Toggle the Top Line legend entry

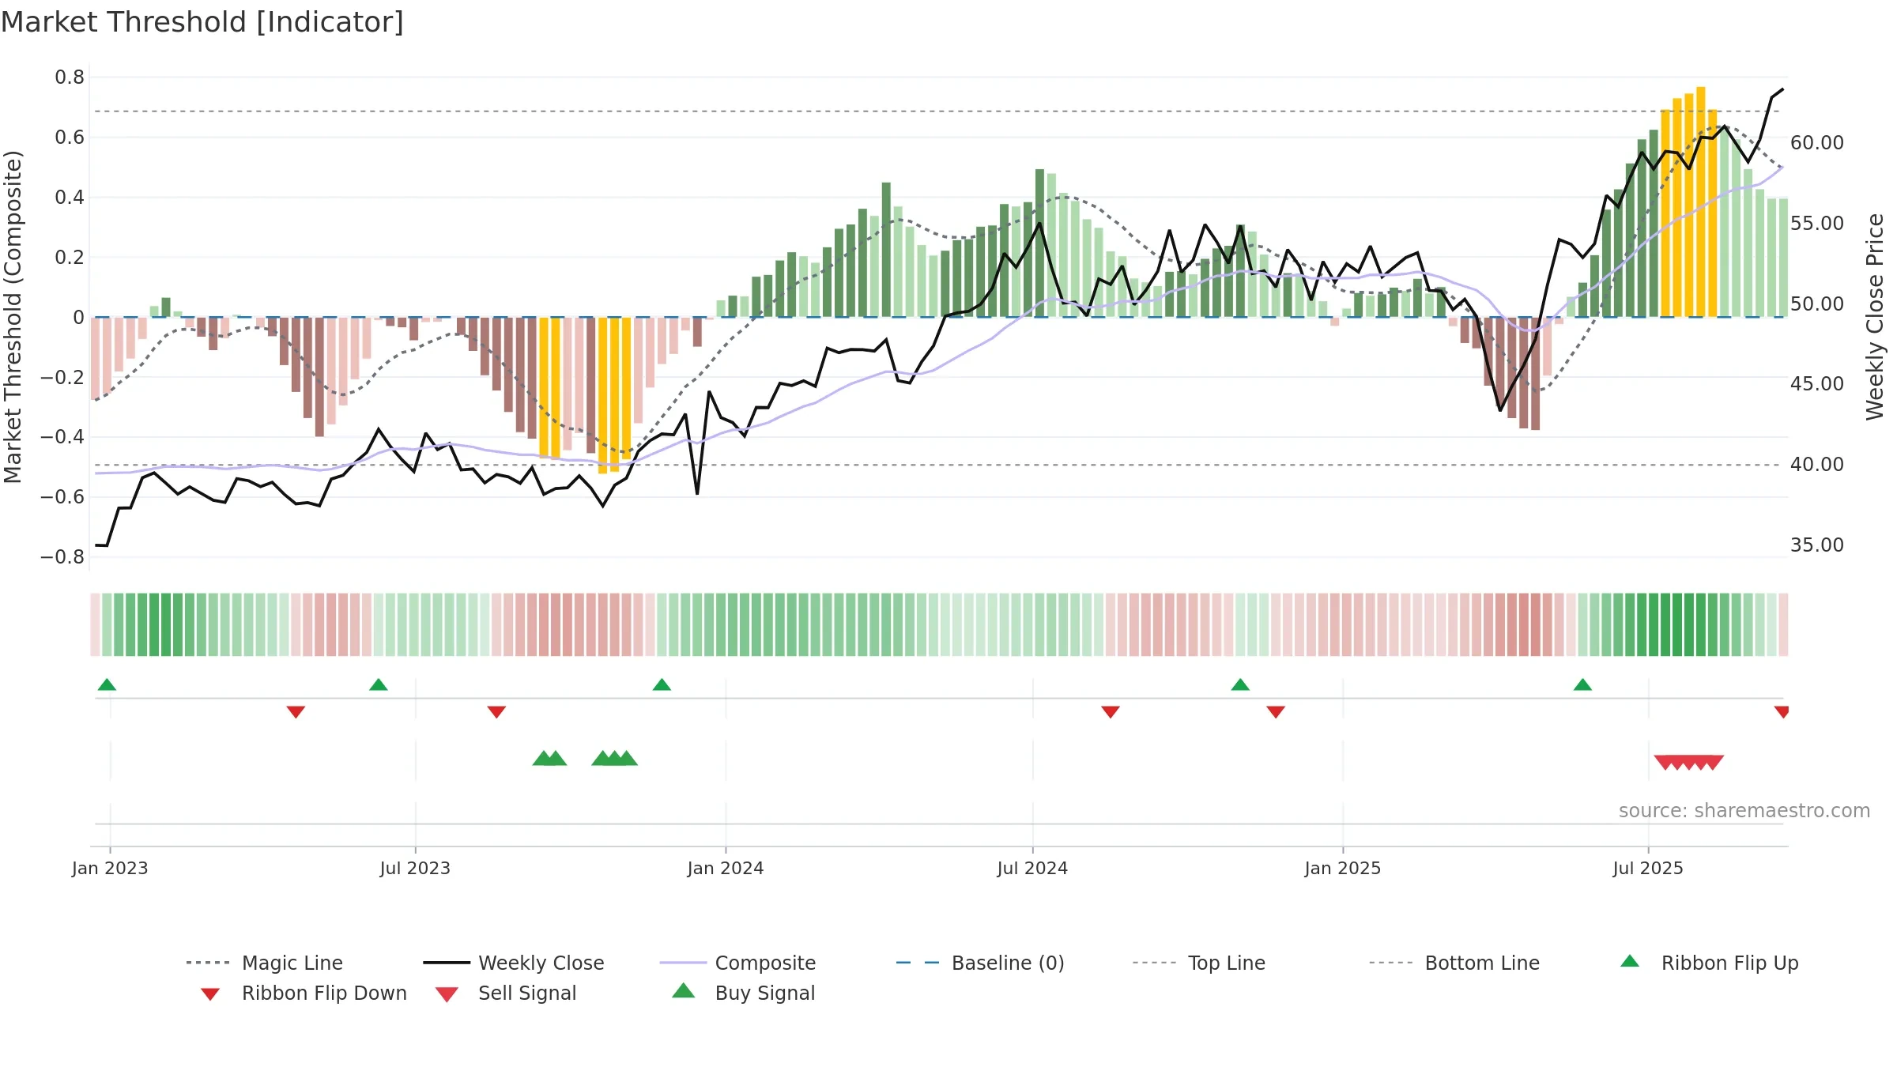tap(1198, 963)
